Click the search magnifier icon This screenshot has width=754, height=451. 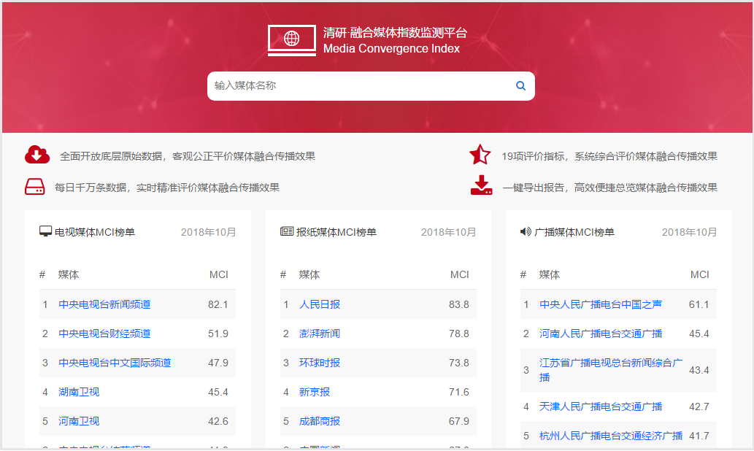520,85
